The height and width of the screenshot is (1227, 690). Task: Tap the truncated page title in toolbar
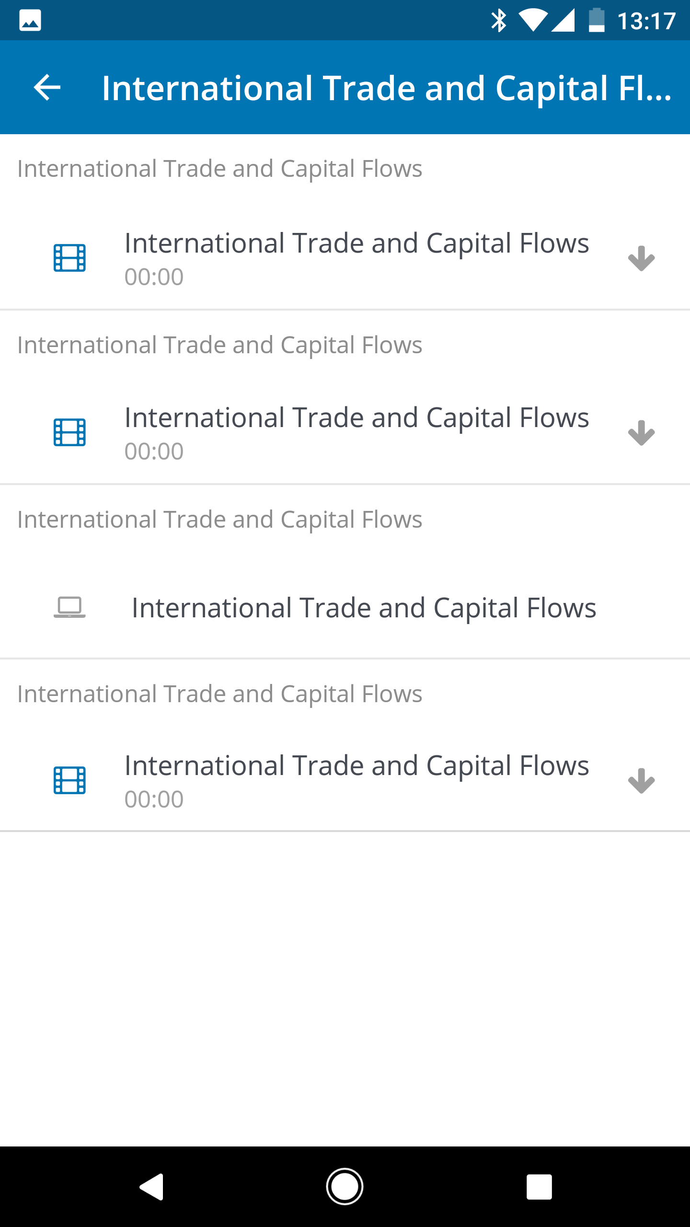click(386, 89)
